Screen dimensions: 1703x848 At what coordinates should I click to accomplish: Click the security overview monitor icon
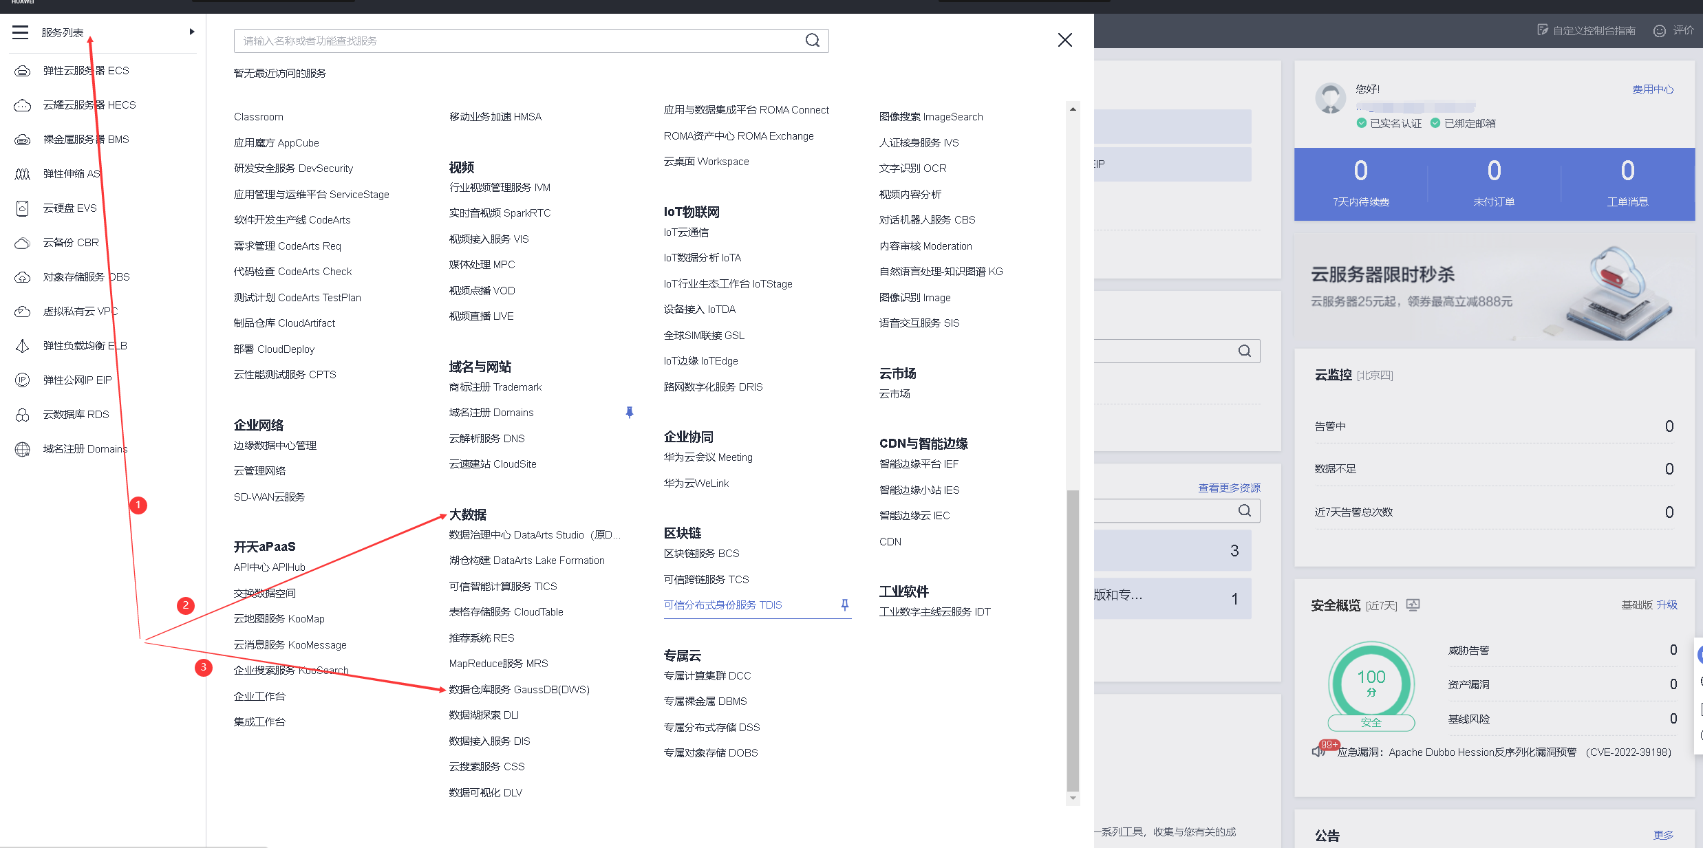(x=1413, y=605)
